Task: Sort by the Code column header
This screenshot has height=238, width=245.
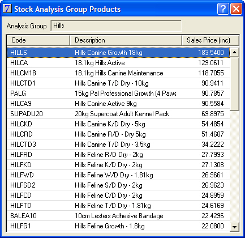Action: pyautogui.click(x=38, y=40)
